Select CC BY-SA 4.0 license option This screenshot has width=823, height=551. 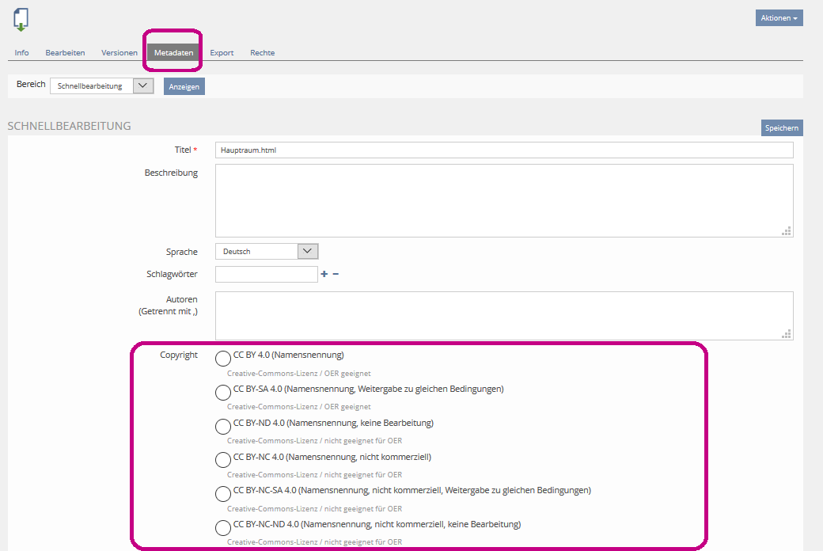tap(223, 392)
